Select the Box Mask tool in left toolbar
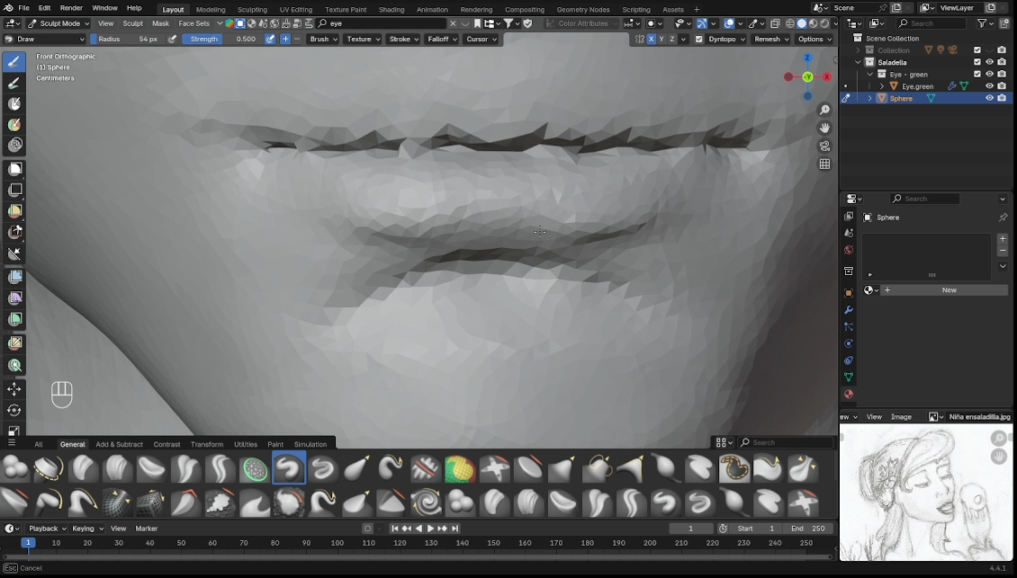1017x578 pixels. (x=14, y=168)
